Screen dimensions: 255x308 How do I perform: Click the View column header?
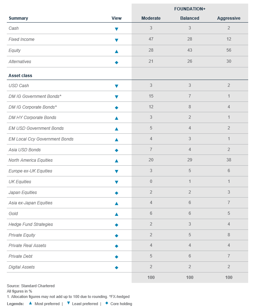point(117,18)
